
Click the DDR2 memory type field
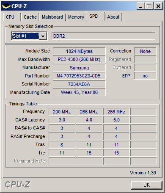pyautogui.click(x=103, y=36)
